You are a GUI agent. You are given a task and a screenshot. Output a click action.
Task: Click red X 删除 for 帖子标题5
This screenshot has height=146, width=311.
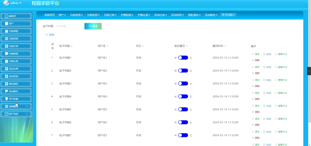pos(256,112)
